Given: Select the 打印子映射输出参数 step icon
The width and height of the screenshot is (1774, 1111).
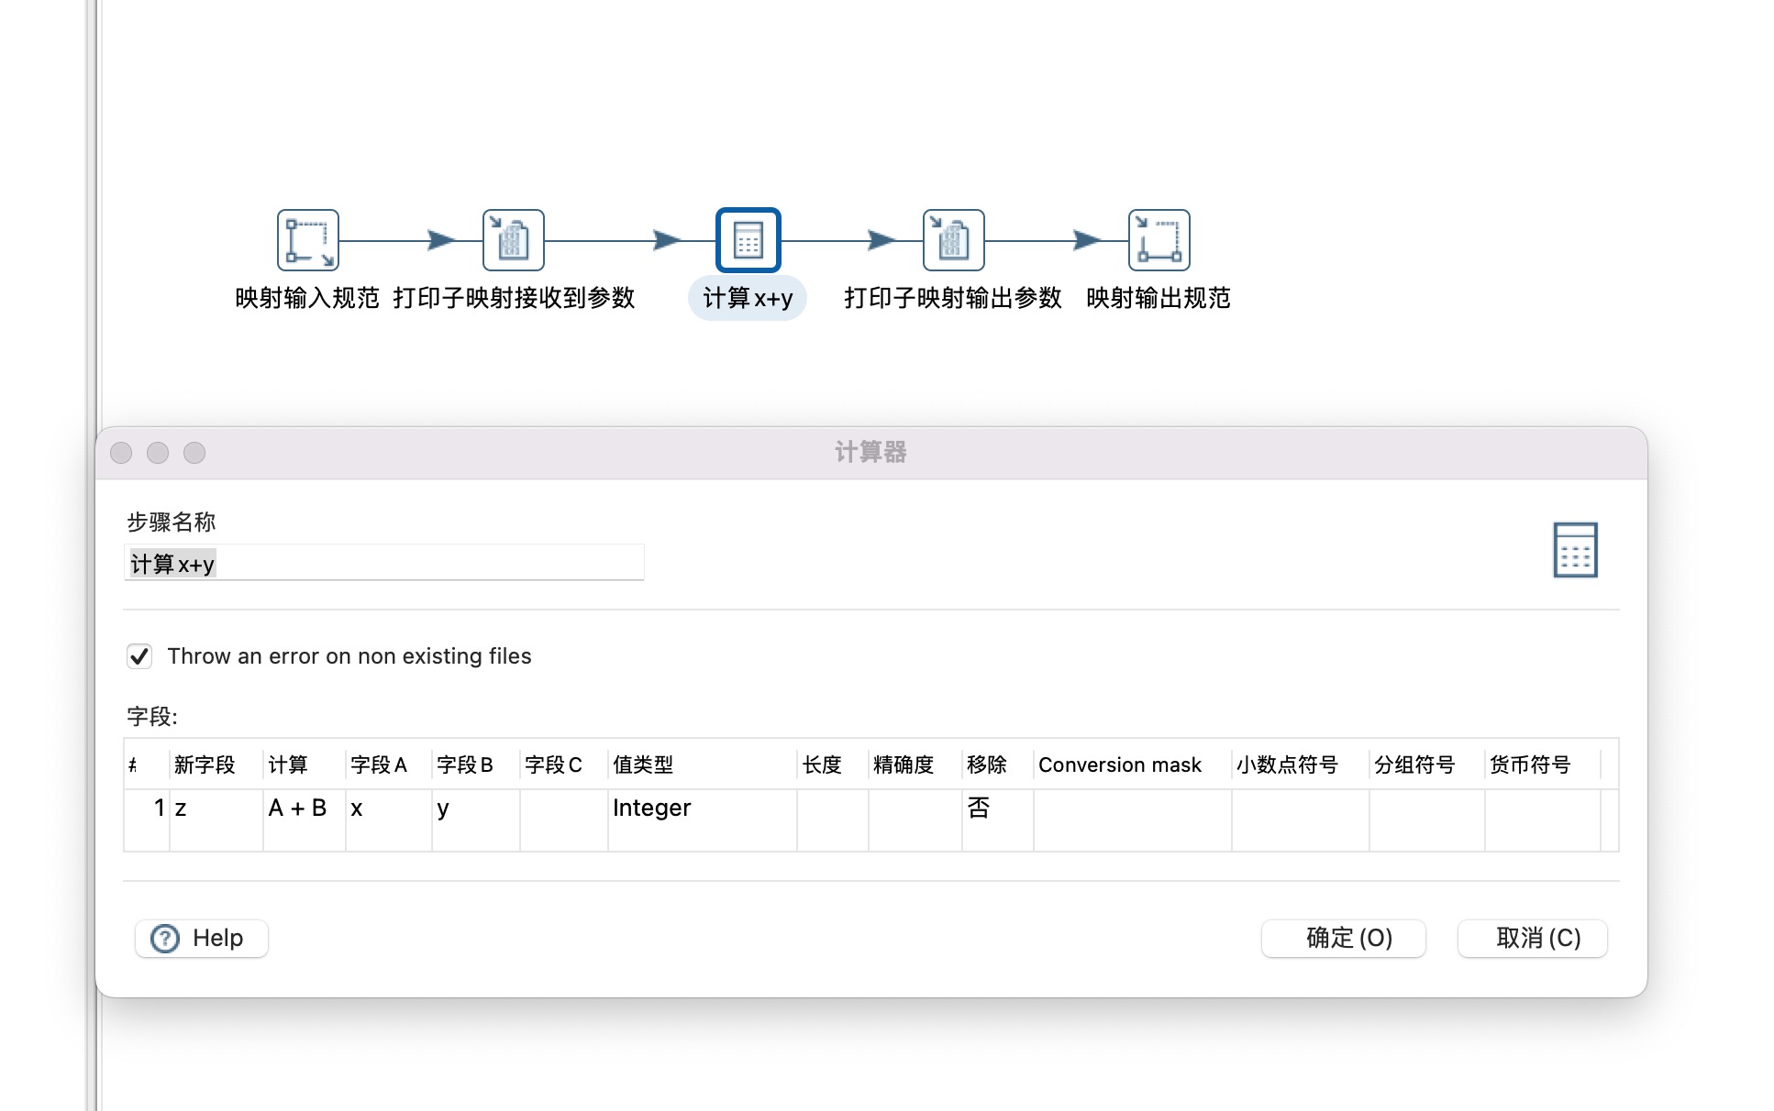Looking at the screenshot, I should tap(953, 240).
